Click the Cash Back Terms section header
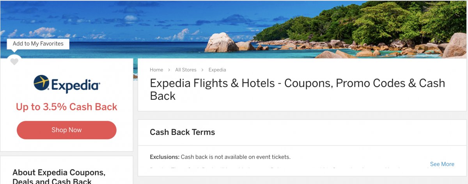 [x=183, y=132]
